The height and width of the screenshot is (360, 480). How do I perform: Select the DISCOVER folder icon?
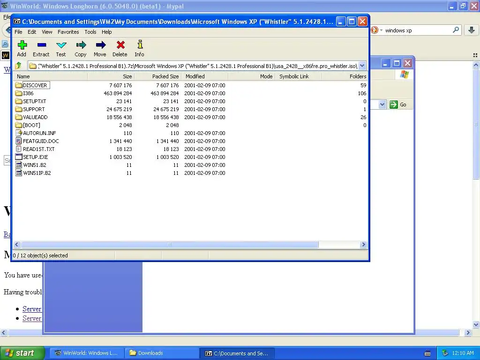[19, 85]
